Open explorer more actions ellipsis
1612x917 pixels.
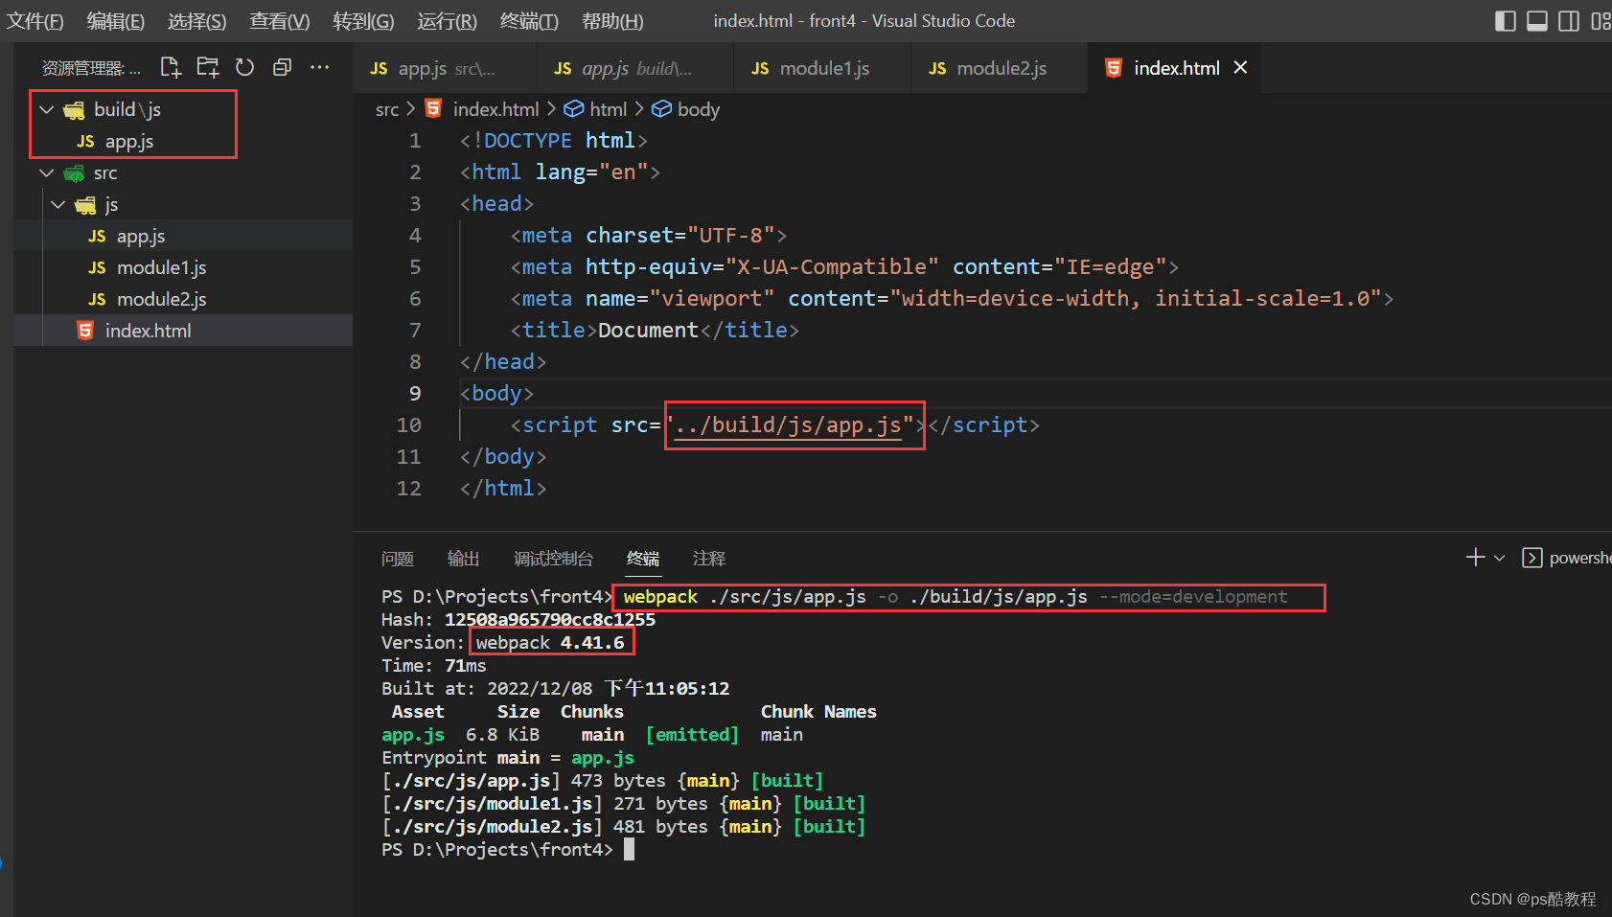point(319,67)
